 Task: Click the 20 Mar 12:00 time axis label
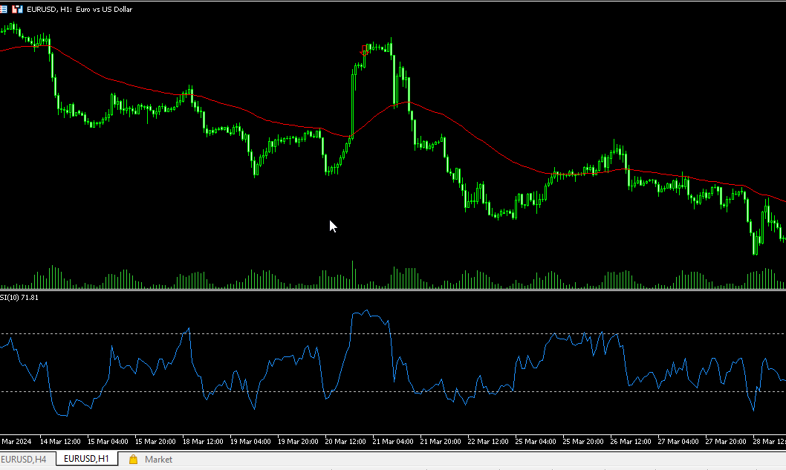345,441
